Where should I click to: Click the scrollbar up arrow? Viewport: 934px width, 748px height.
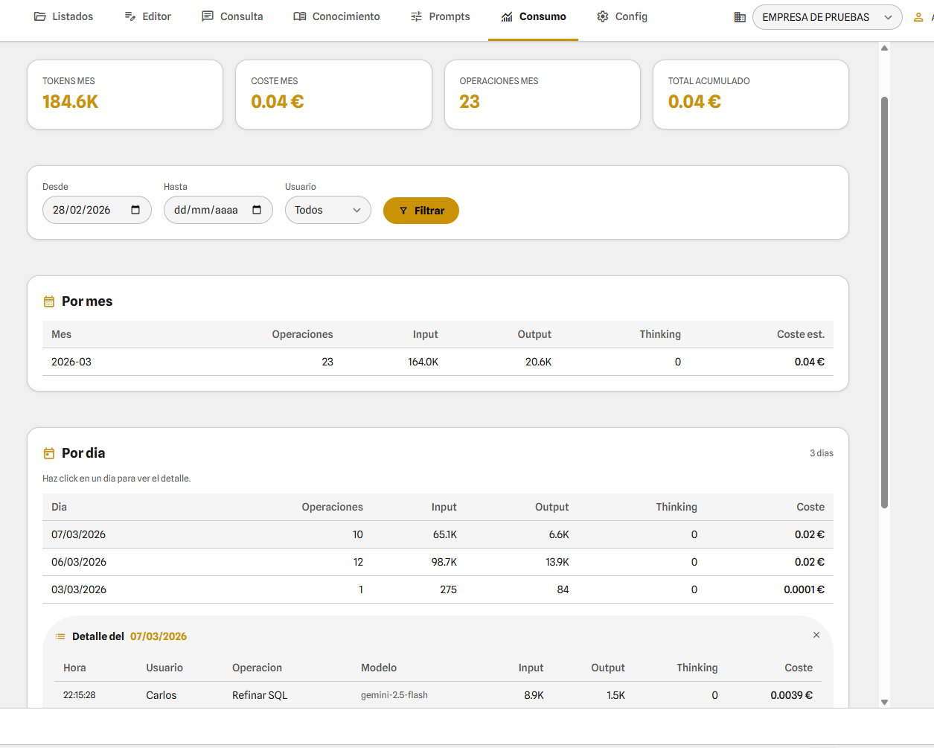coord(884,48)
